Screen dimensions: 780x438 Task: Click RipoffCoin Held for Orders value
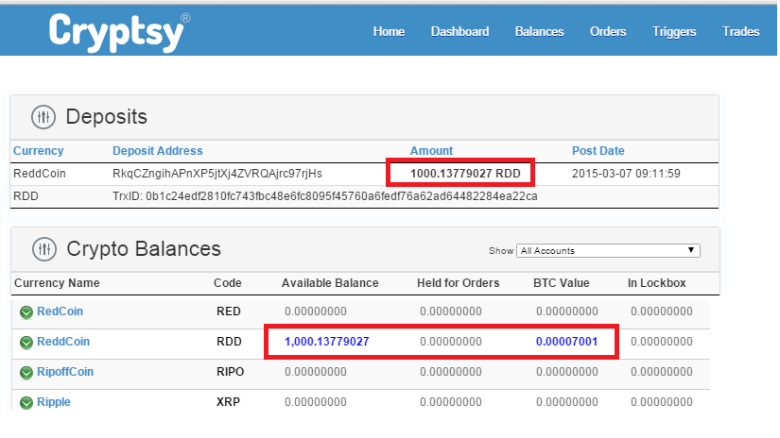(x=451, y=372)
